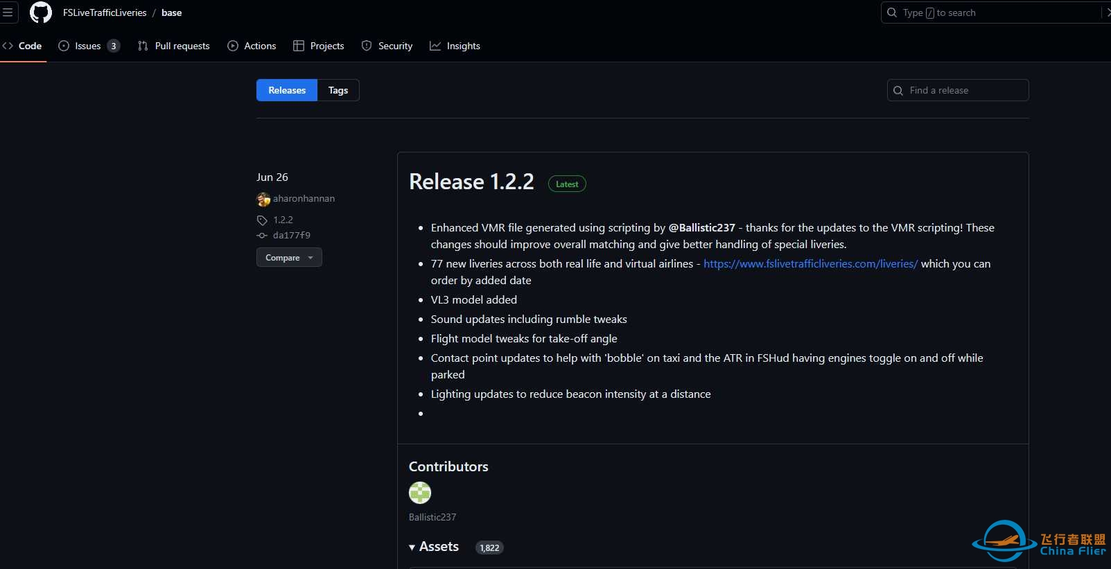
Task: Open the Release 1.2.2 title link
Action: click(471, 182)
